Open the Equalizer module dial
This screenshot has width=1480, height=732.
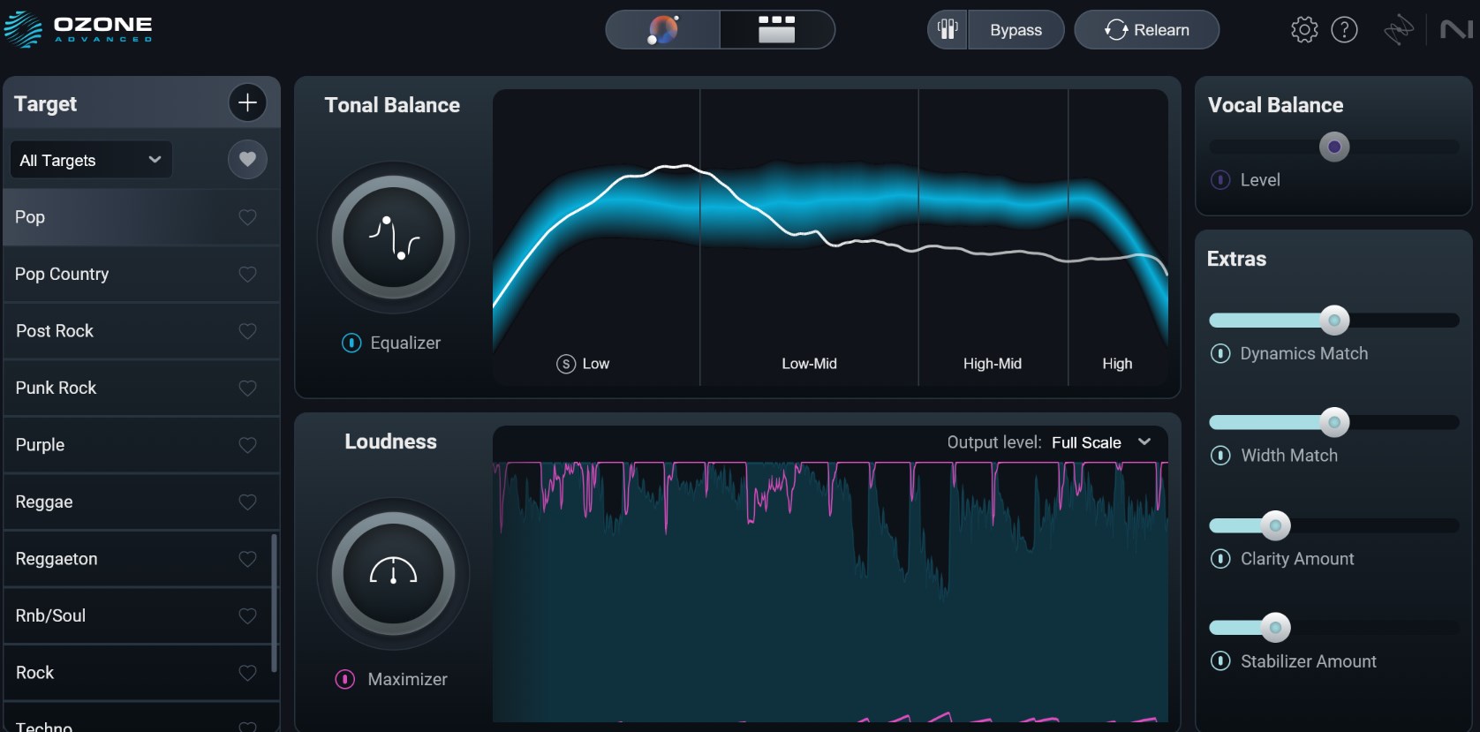click(x=393, y=238)
